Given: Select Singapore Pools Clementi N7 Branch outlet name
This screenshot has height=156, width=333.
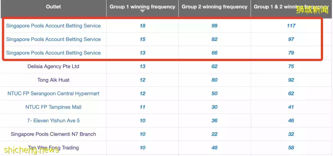Looking at the screenshot, I should [53, 134].
